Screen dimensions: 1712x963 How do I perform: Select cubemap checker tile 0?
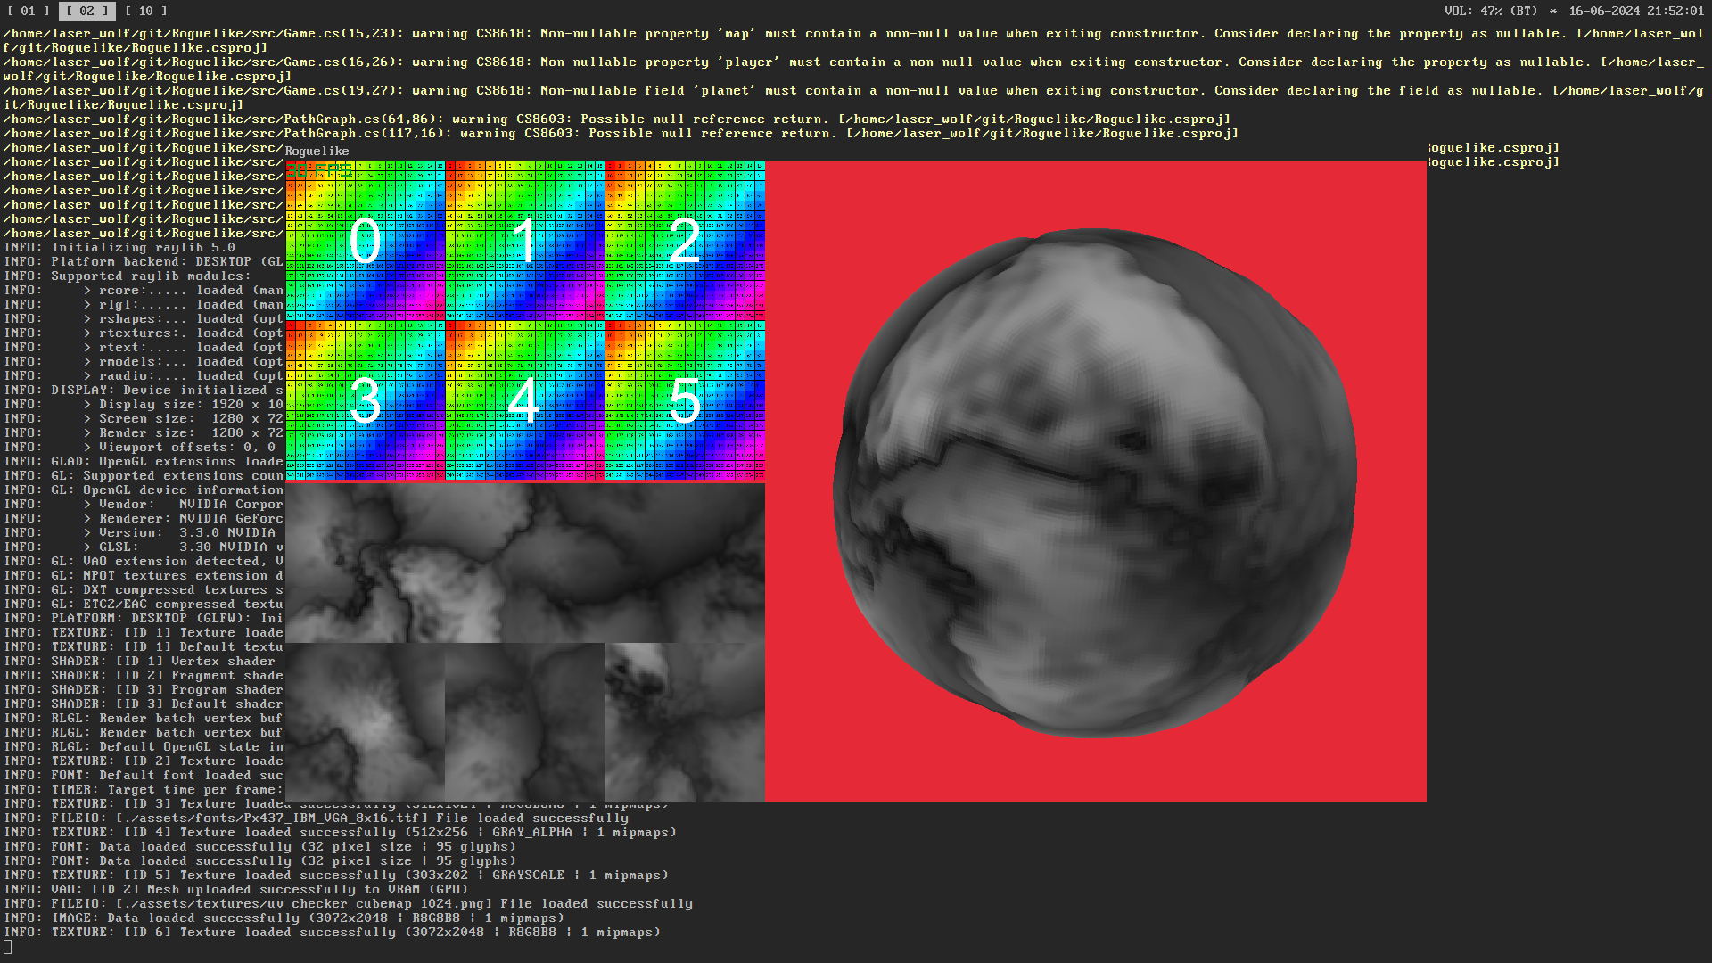click(x=365, y=241)
